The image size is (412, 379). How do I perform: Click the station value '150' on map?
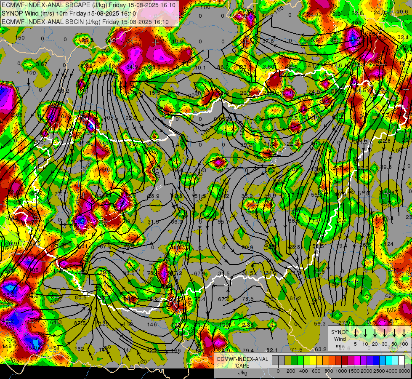(x=20, y=37)
